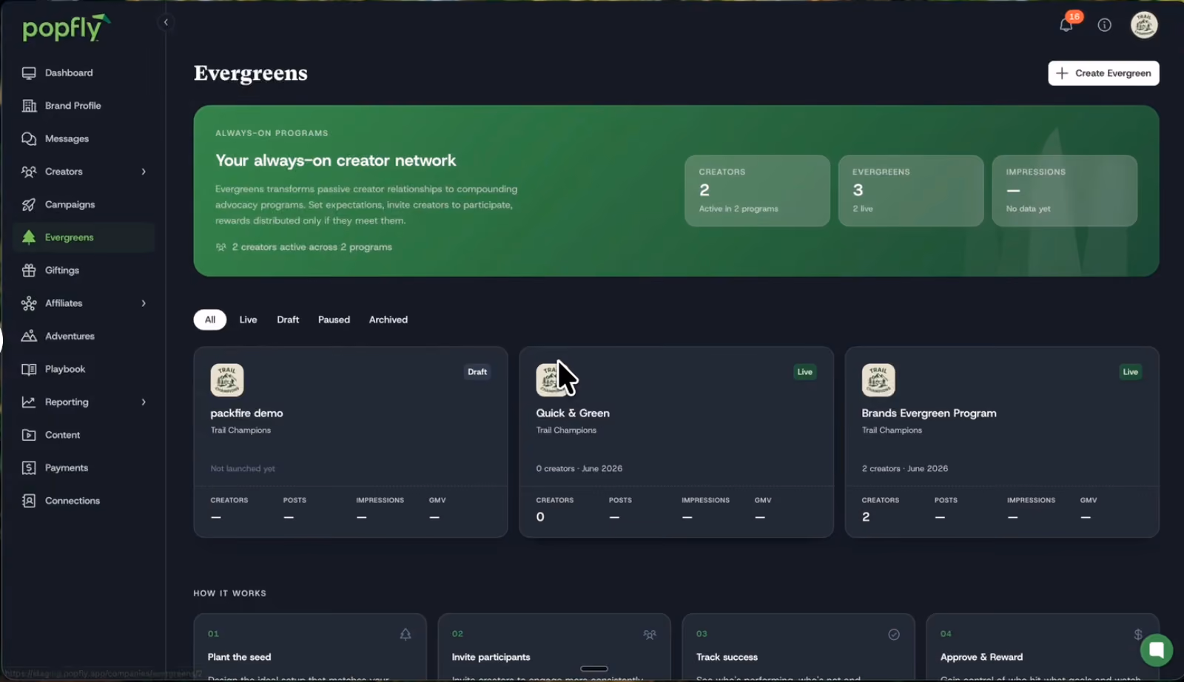1184x682 pixels.
Task: Click the popfly logo
Action: pyautogui.click(x=66, y=27)
